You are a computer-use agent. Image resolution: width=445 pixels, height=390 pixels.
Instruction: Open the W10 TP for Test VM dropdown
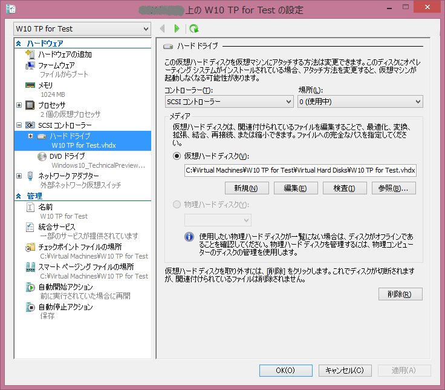82,28
